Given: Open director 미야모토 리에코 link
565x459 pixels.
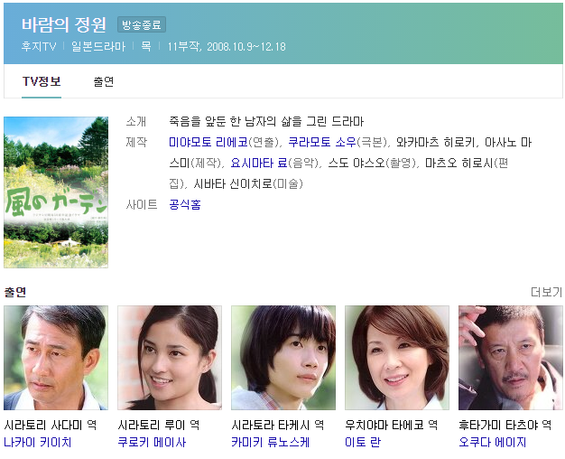Looking at the screenshot, I should point(208,142).
